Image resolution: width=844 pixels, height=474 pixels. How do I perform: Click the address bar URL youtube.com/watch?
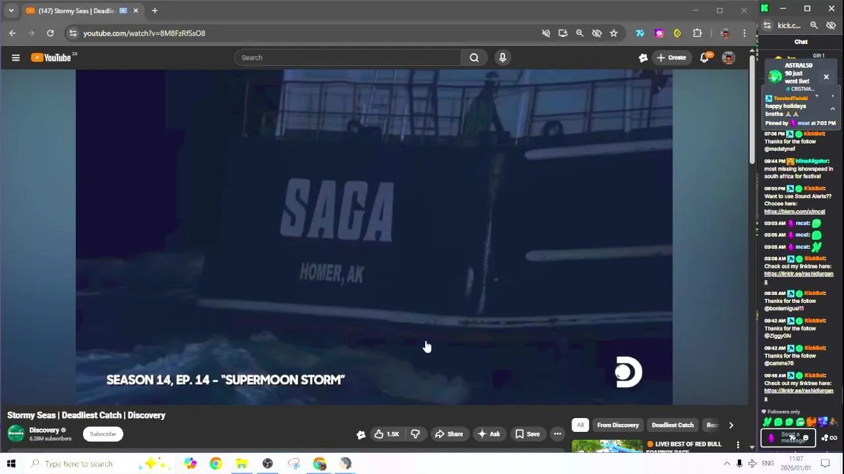coord(144,33)
